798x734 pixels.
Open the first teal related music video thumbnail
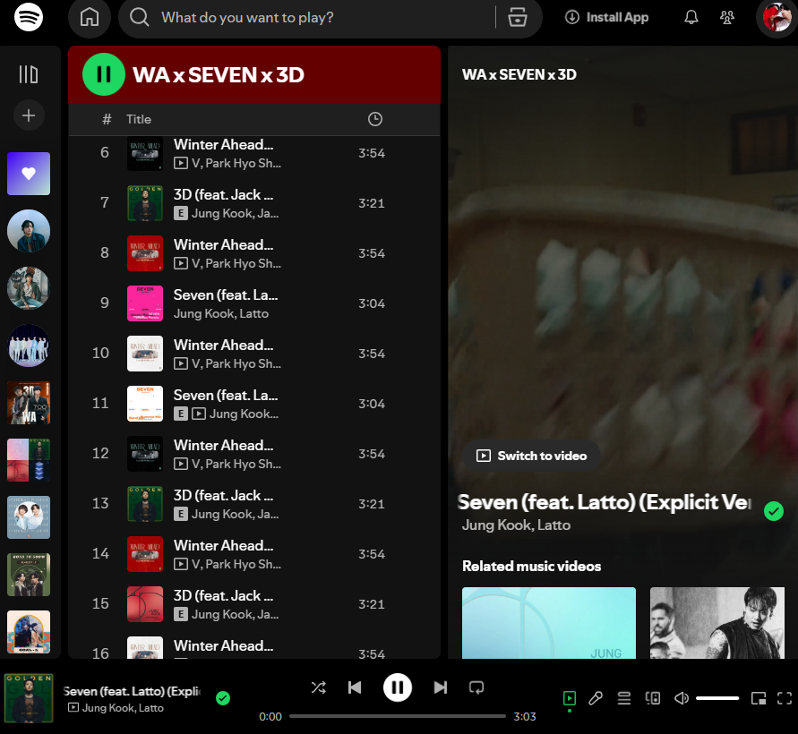click(x=549, y=623)
